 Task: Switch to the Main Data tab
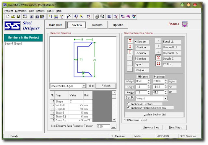click(x=56, y=25)
